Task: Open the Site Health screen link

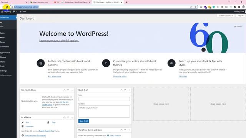Action: pos(55,103)
